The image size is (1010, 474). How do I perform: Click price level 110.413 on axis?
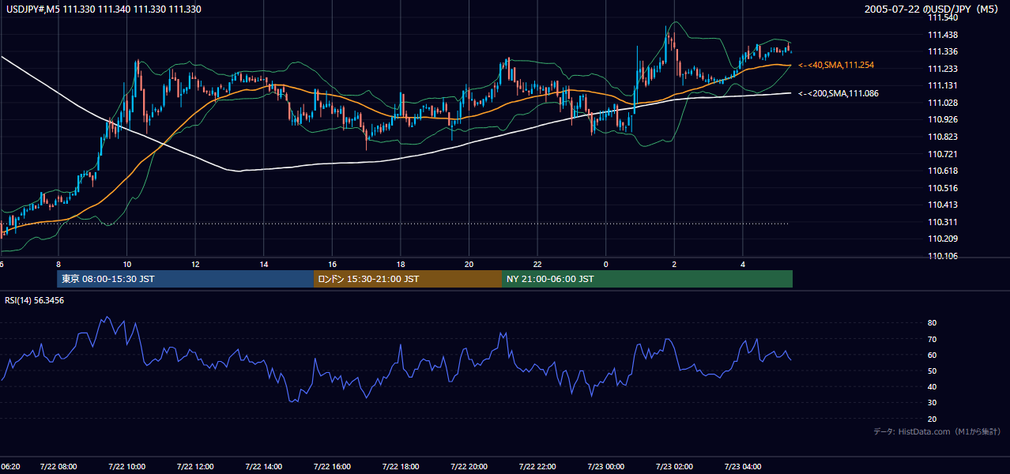pos(943,205)
